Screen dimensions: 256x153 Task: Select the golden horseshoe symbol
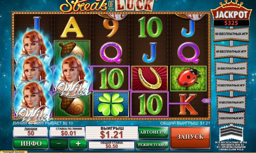point(150,79)
